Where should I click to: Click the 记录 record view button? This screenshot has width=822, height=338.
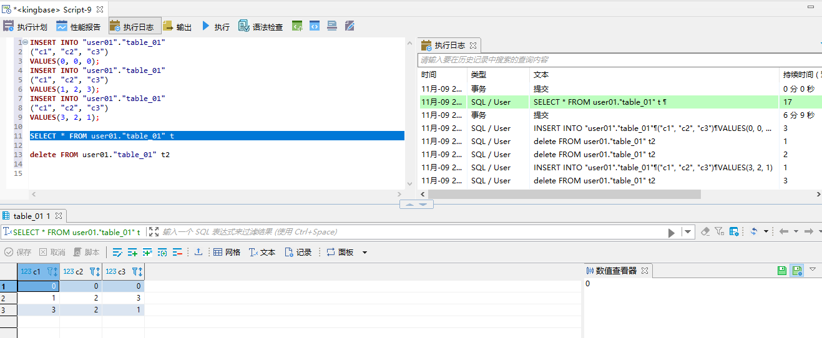click(x=298, y=253)
